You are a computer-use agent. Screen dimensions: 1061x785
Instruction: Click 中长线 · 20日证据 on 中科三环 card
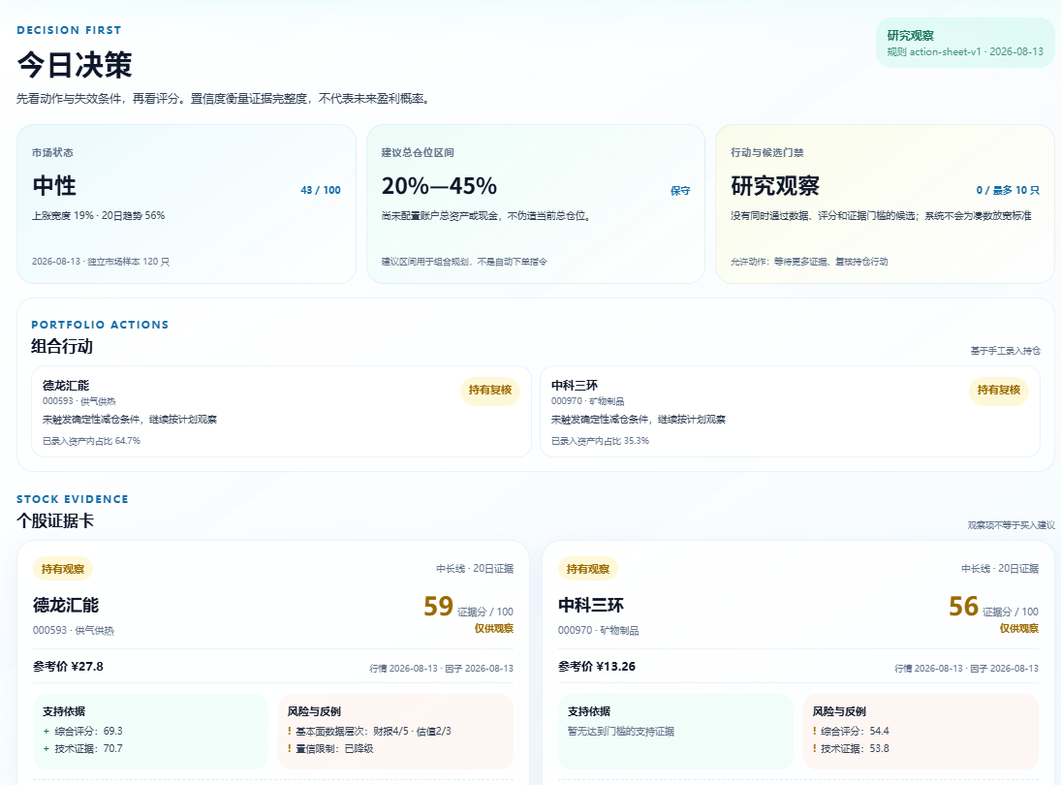click(x=1000, y=569)
